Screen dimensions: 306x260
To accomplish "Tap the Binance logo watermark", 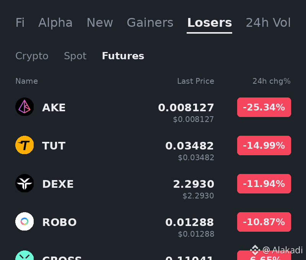I will tap(255, 250).
